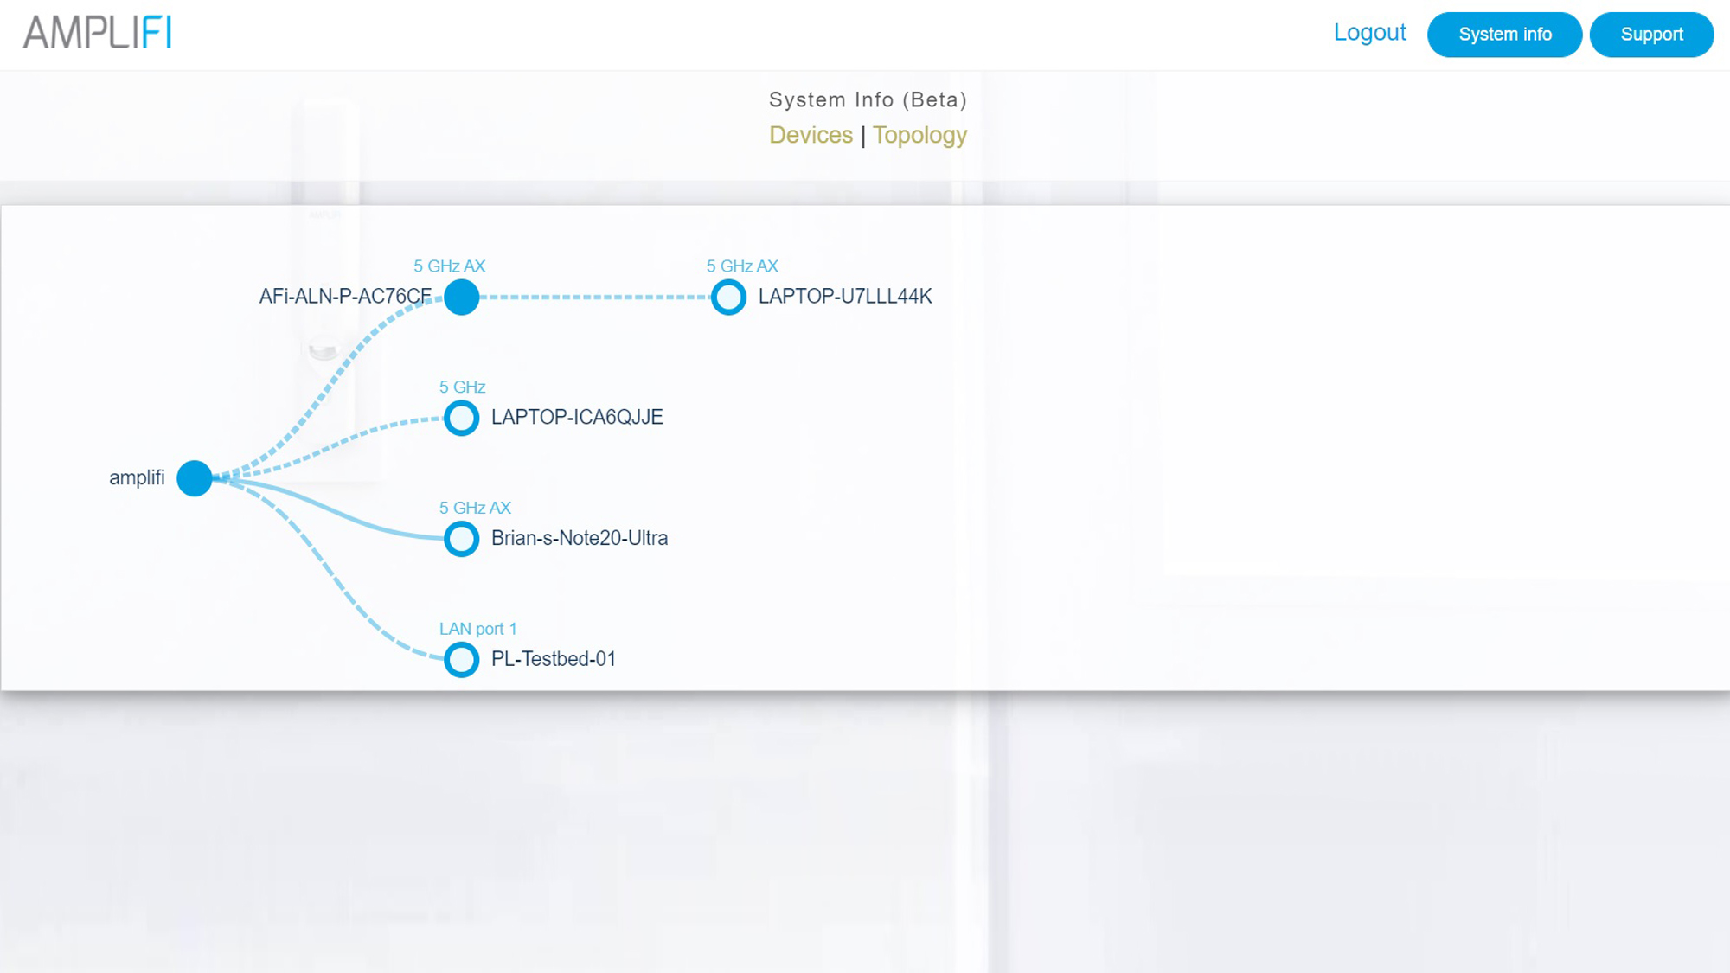1730x973 pixels.
Task: Click the 5 GHz label above LAPTOP-ICA6QJJE
Action: coord(462,387)
